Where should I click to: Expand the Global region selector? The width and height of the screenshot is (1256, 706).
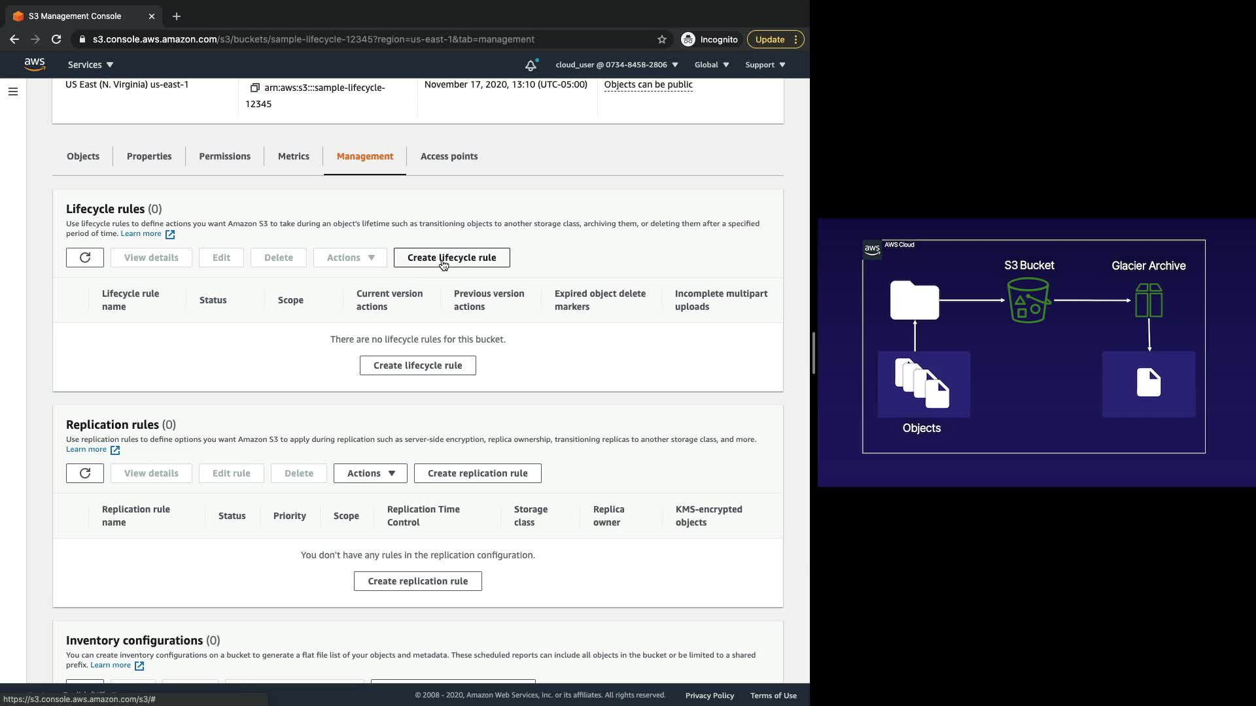tap(711, 65)
